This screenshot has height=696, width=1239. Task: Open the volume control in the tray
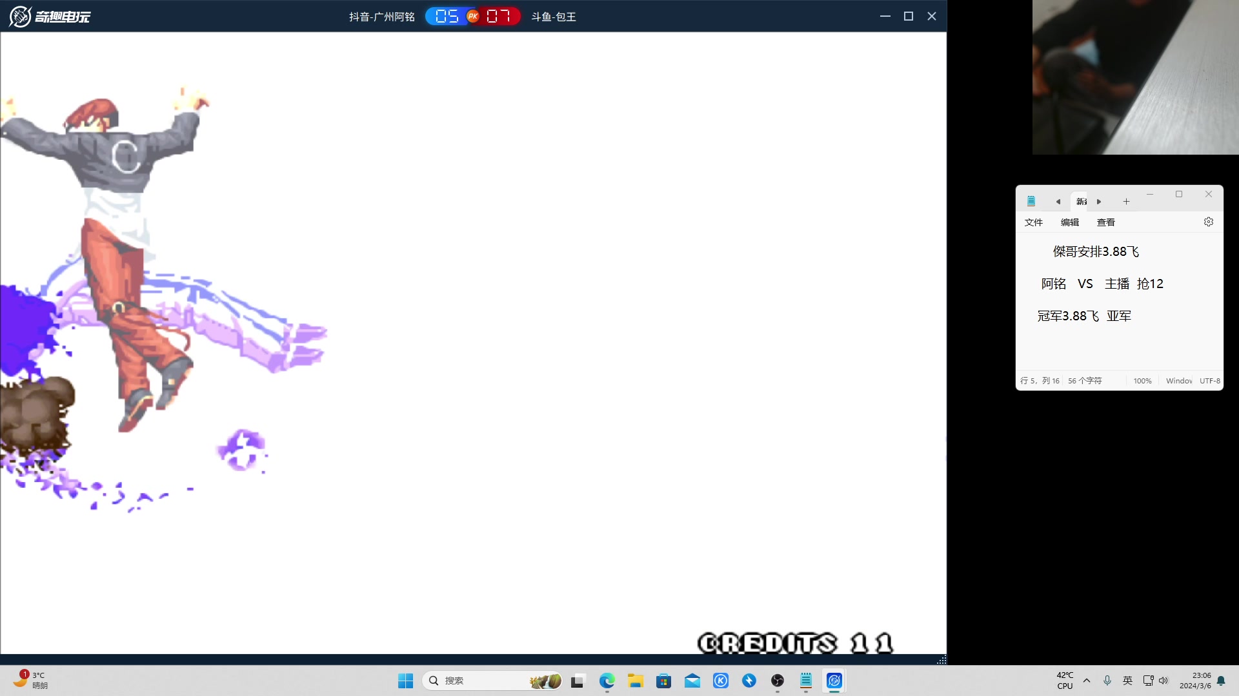click(1163, 681)
